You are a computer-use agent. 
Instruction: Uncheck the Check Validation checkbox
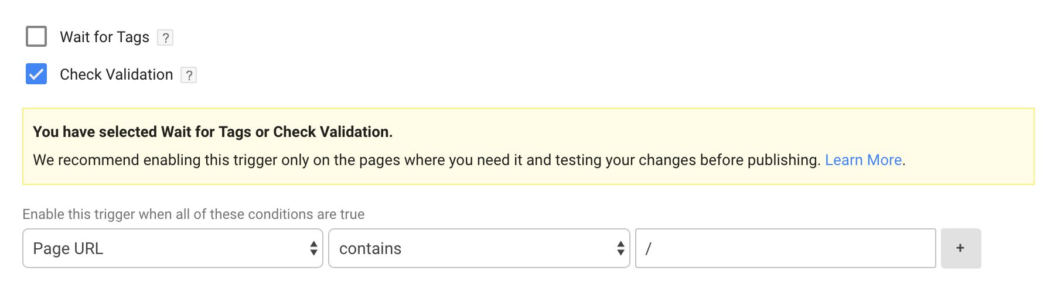36,74
